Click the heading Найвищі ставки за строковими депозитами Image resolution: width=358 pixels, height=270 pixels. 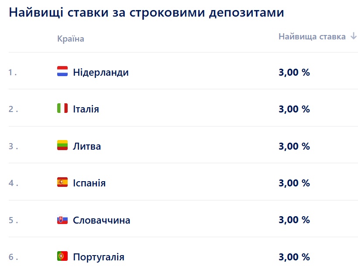[x=146, y=12]
